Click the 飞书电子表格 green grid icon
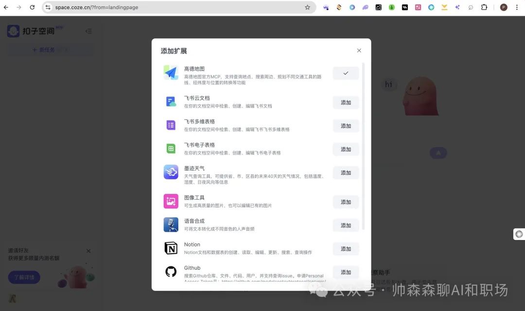The width and height of the screenshot is (525, 311). 171,149
